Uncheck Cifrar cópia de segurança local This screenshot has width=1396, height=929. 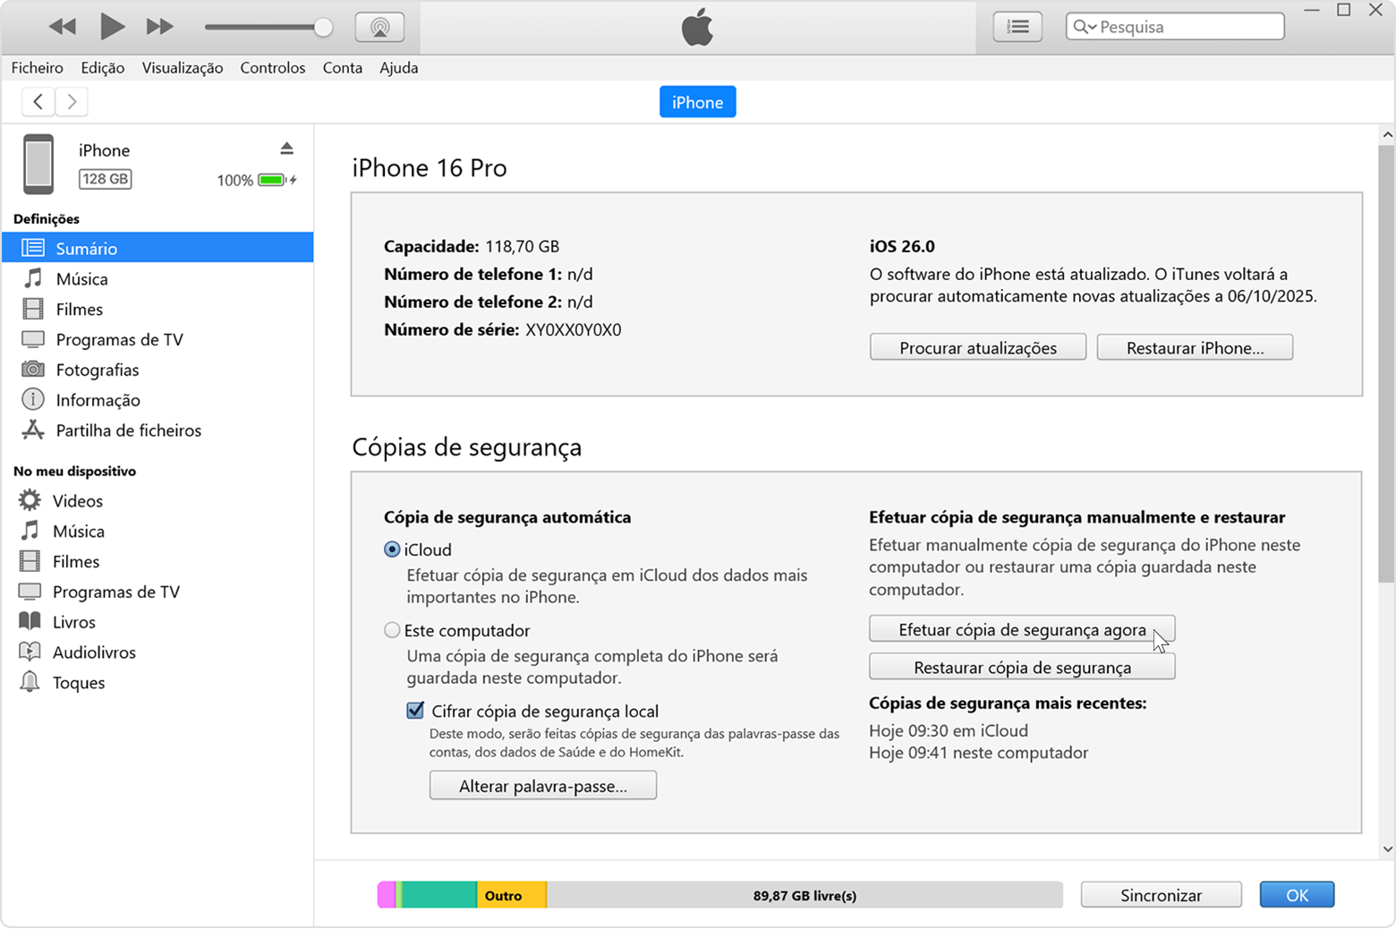(x=415, y=710)
